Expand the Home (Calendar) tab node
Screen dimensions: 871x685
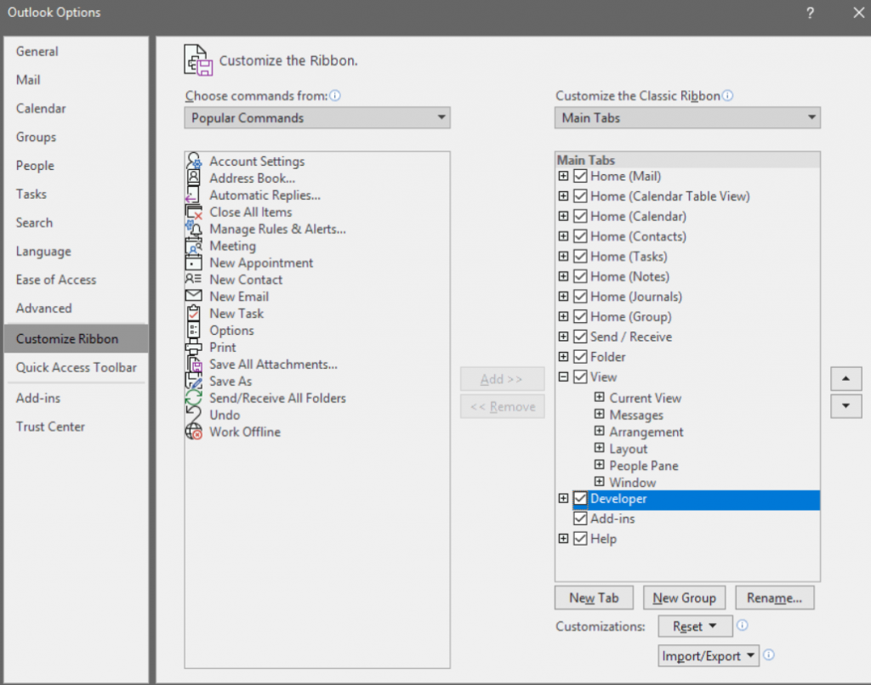563,216
